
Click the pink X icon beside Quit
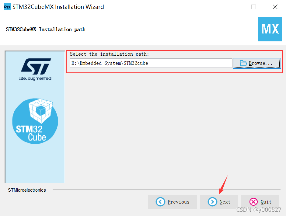click(253, 202)
